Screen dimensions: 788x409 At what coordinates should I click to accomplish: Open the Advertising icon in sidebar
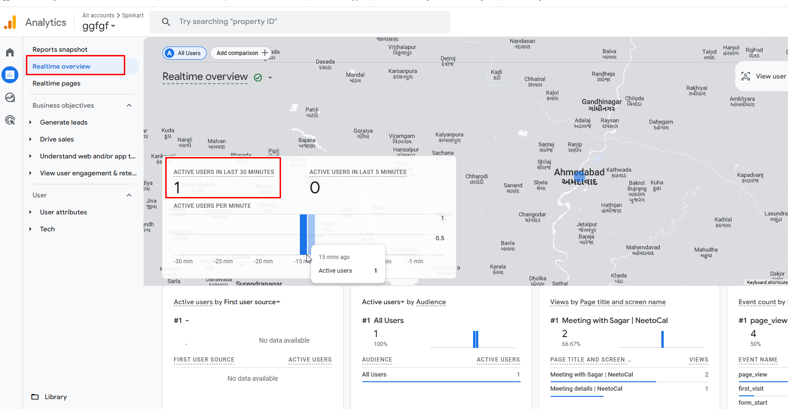tap(10, 120)
